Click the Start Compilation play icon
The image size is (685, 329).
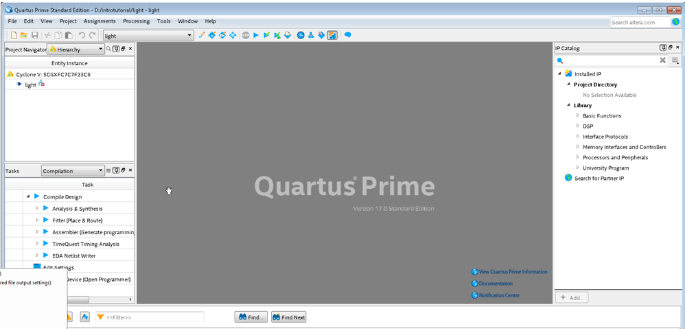tap(257, 36)
